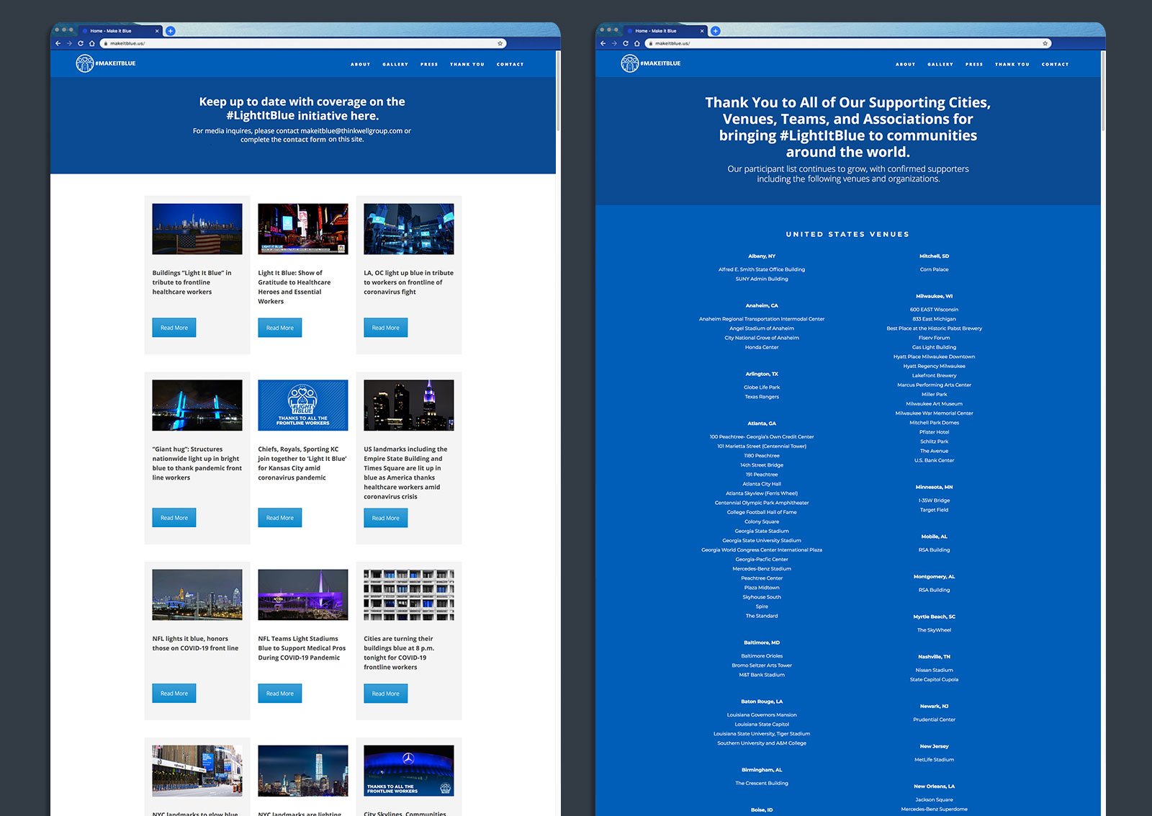This screenshot has width=1152, height=816.
Task: Click the back arrow in left browser window
Action: coord(58,43)
